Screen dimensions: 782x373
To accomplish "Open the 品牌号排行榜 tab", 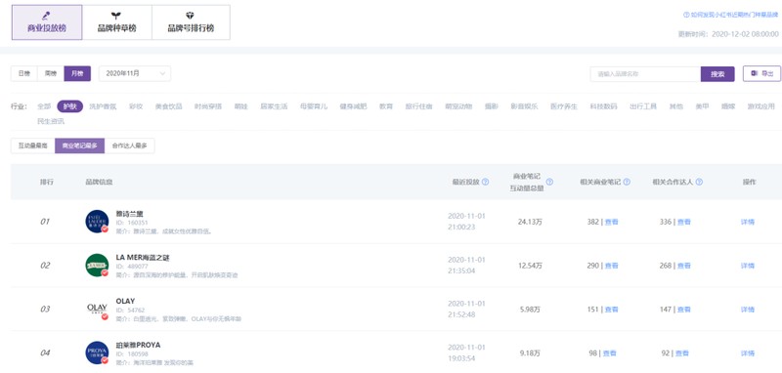I will [x=191, y=22].
